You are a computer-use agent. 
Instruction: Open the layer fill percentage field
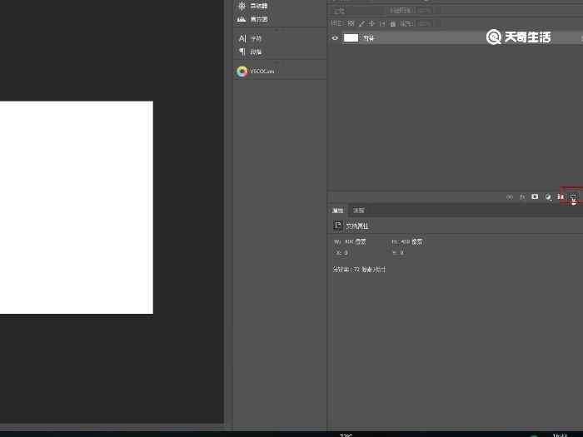(x=425, y=24)
